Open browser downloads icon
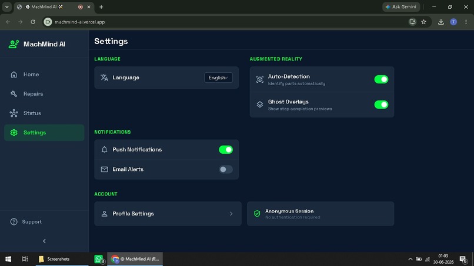 (441, 22)
